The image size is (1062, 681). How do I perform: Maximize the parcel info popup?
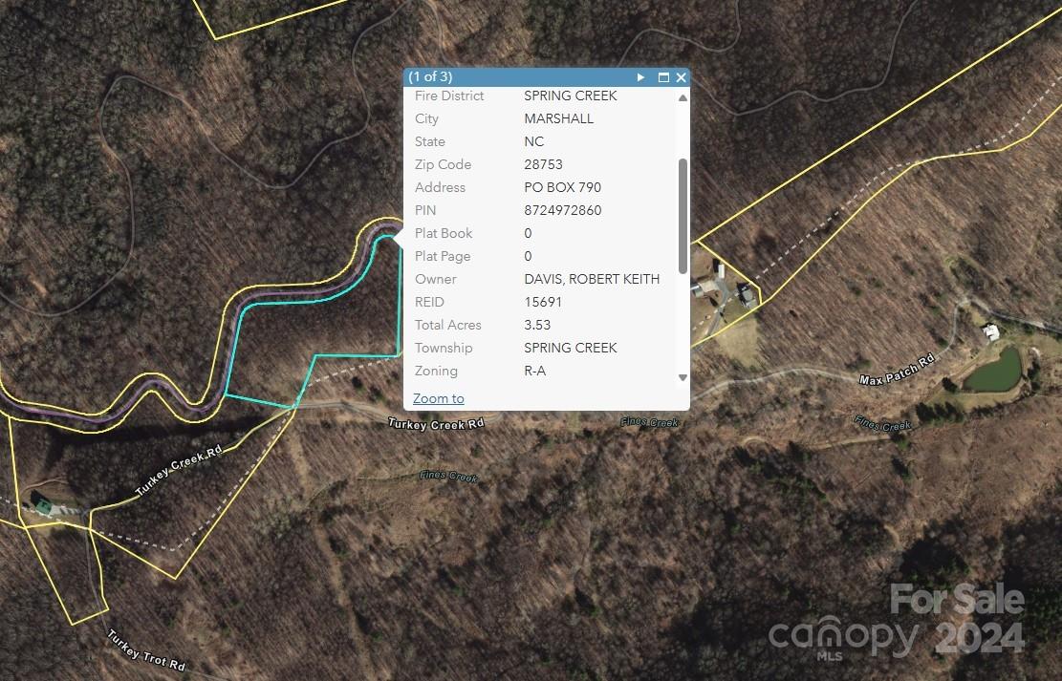pos(663,77)
